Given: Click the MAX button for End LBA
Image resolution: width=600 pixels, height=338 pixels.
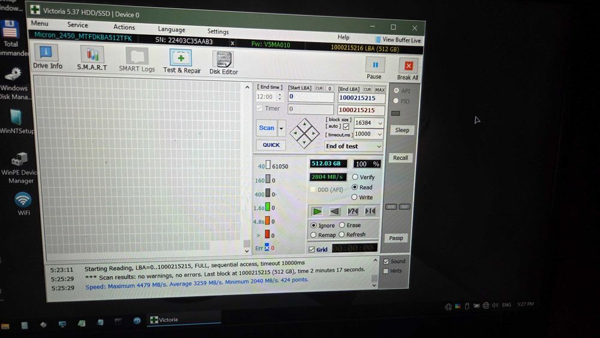Looking at the screenshot, I should [380, 89].
